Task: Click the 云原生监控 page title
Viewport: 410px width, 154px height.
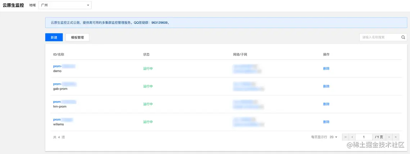Action: 13,5
